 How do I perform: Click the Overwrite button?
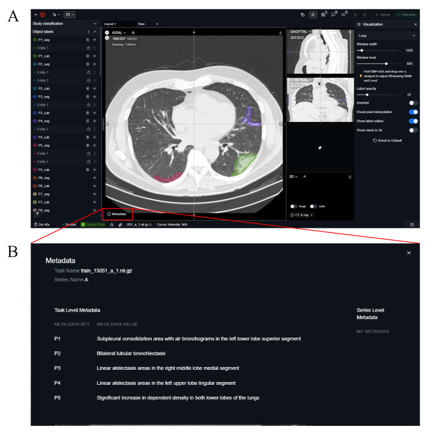point(406,14)
